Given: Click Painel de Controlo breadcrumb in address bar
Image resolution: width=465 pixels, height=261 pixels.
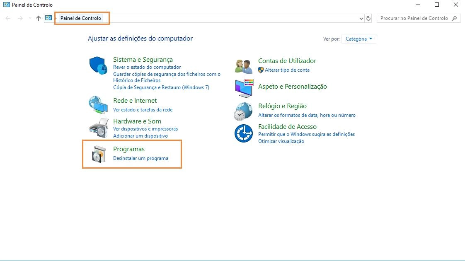Looking at the screenshot, I should (81, 18).
